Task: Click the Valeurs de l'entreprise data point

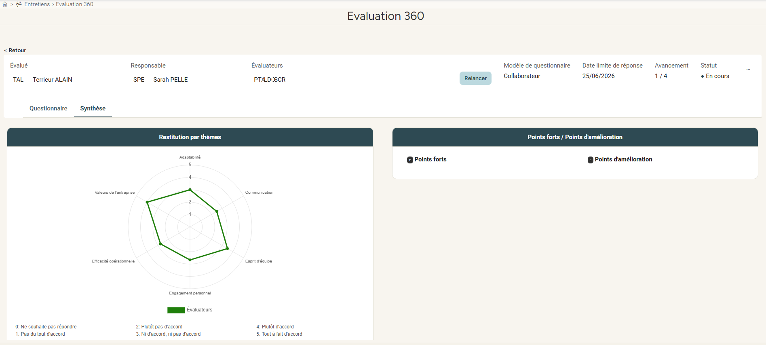Action: [x=147, y=202]
